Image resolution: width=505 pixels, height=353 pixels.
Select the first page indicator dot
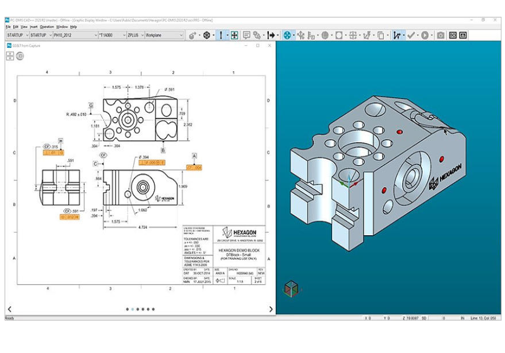click(x=128, y=310)
